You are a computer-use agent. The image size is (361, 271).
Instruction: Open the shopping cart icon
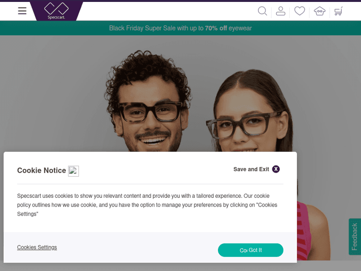(338, 11)
